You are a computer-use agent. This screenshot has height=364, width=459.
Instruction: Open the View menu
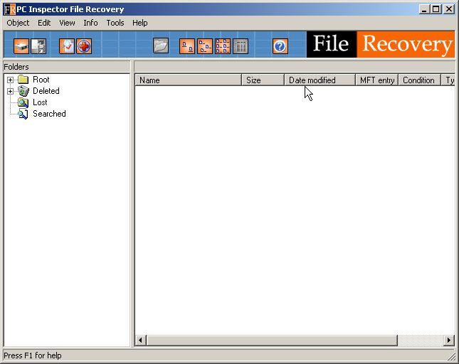pyautogui.click(x=67, y=23)
